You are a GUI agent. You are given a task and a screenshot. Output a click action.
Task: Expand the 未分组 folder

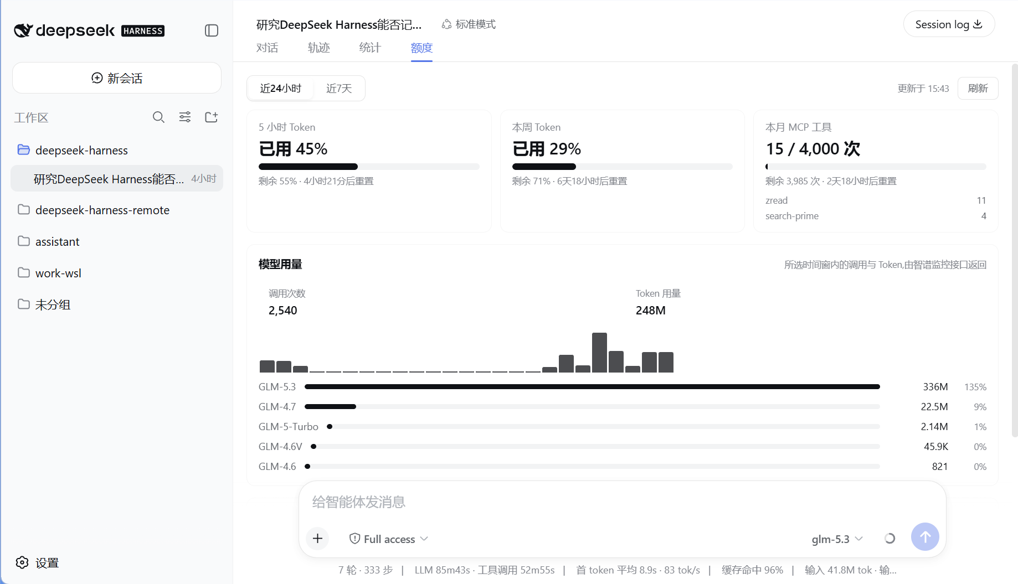click(x=117, y=304)
